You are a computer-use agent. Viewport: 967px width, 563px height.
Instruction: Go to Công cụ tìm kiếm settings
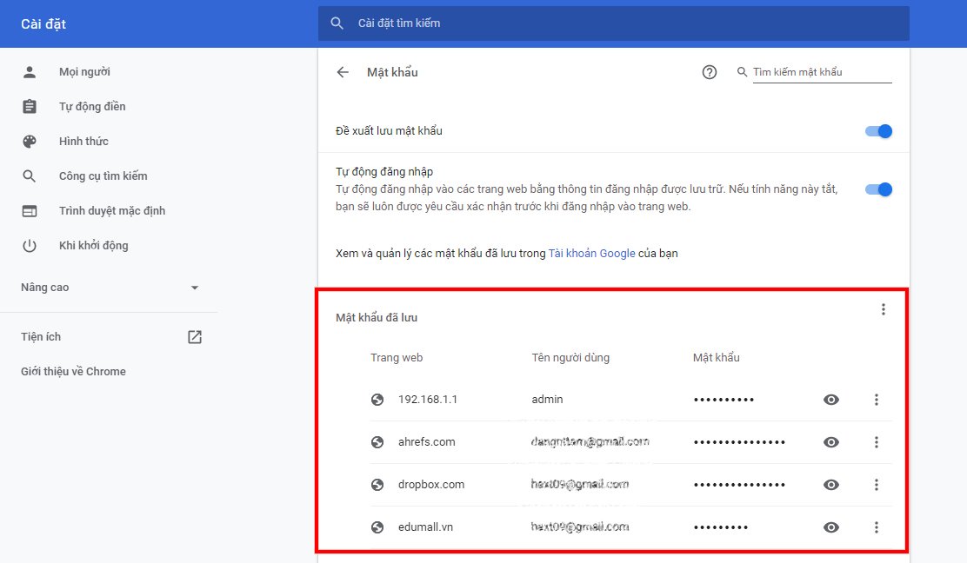point(103,176)
